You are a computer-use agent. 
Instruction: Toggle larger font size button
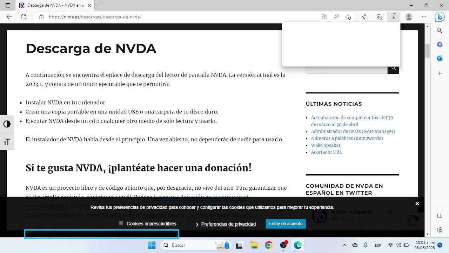[x=7, y=142]
